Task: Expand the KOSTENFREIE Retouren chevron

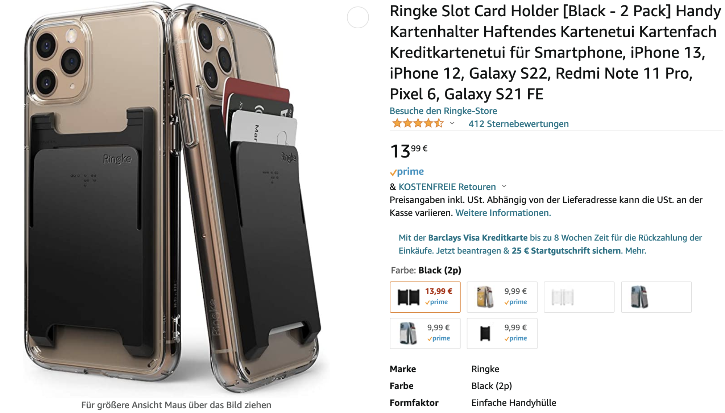Action: (x=504, y=187)
